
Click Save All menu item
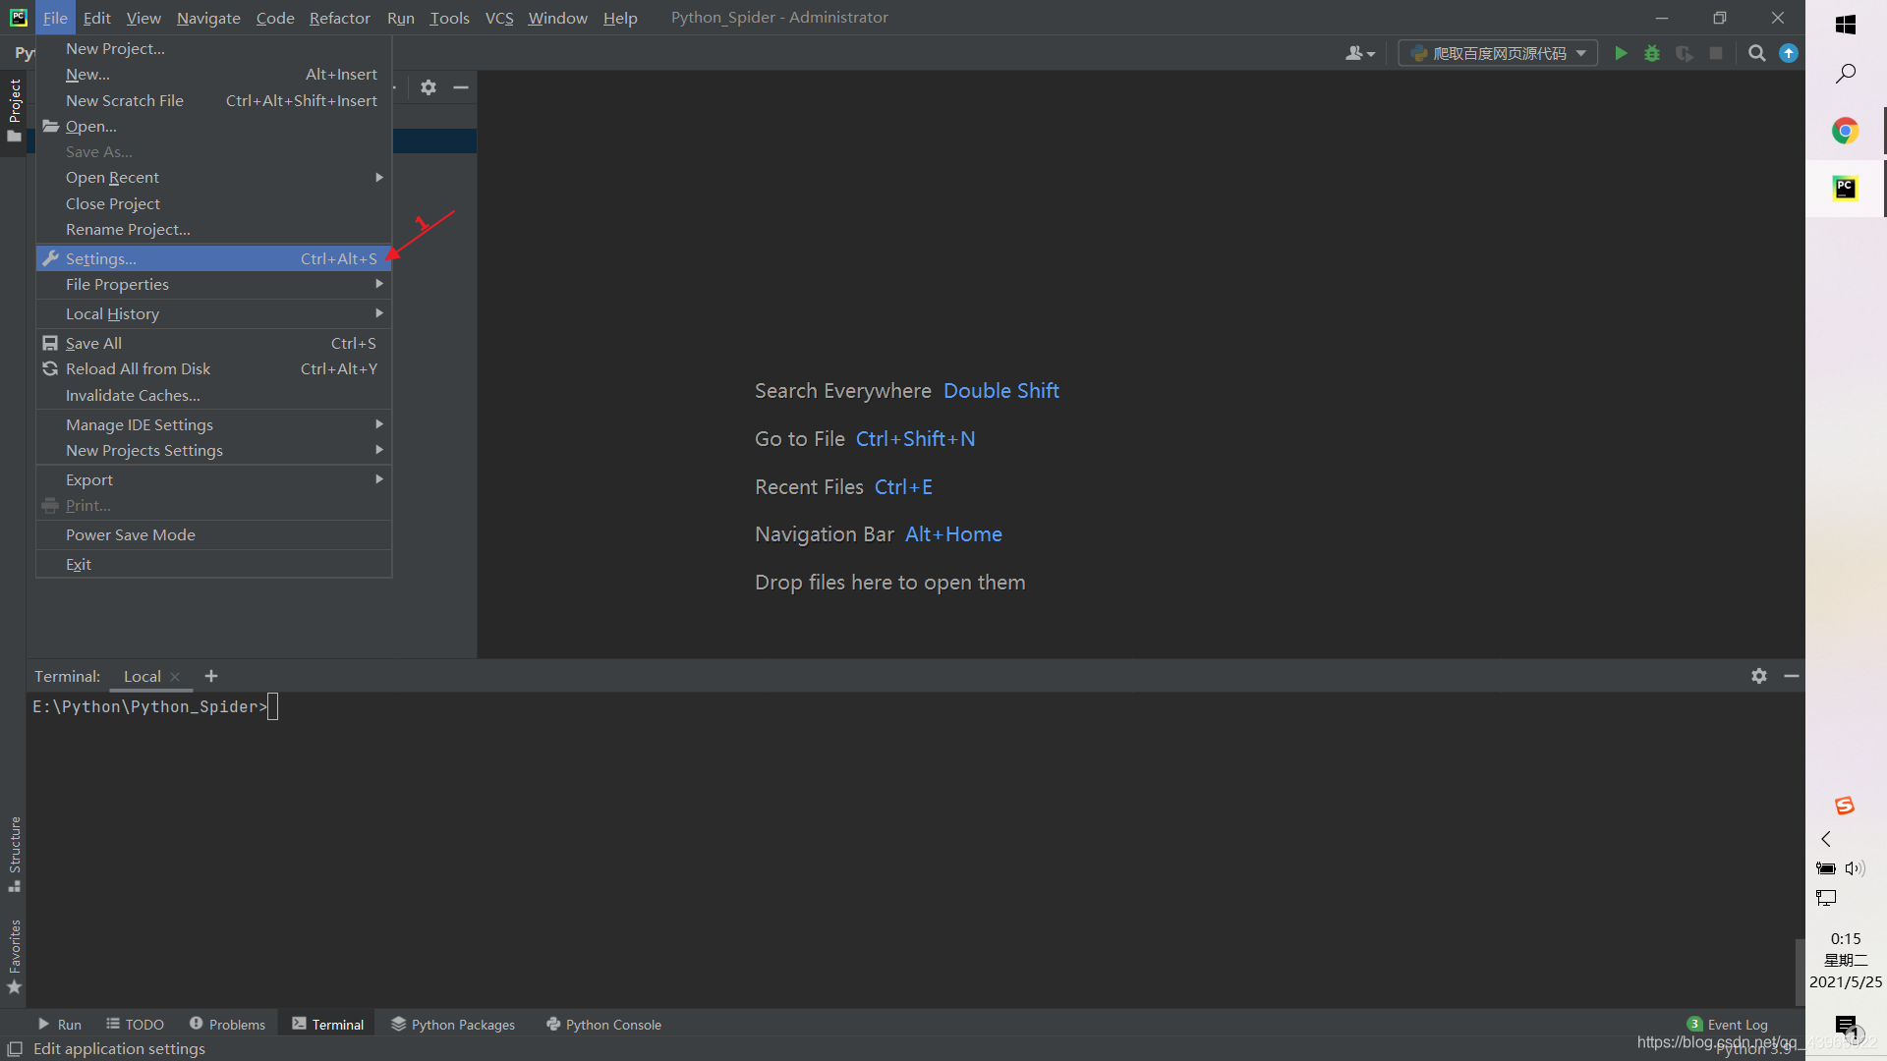pos(213,343)
